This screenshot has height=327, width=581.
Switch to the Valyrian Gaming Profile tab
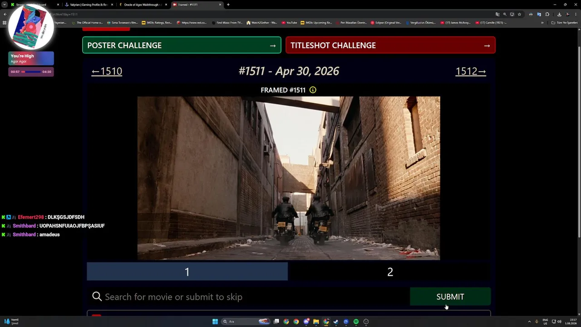[89, 5]
